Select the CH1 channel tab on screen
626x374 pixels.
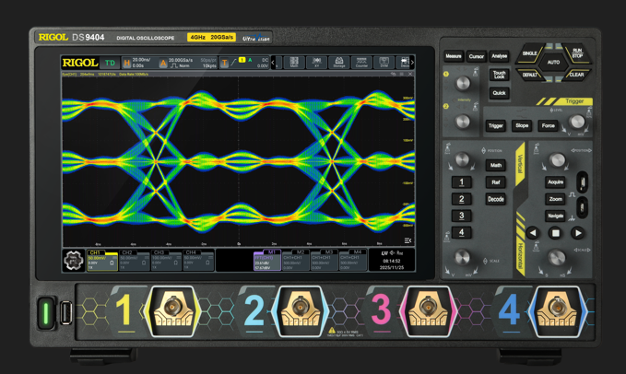tap(102, 261)
